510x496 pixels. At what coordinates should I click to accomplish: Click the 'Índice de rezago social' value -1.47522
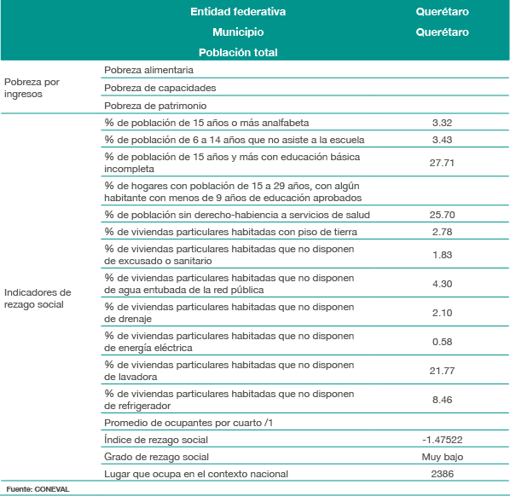click(x=442, y=440)
